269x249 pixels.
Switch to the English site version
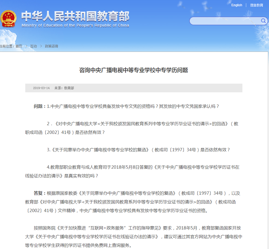pos(236,5)
